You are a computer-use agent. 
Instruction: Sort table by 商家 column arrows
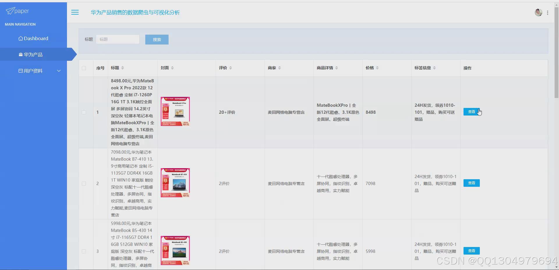click(279, 68)
